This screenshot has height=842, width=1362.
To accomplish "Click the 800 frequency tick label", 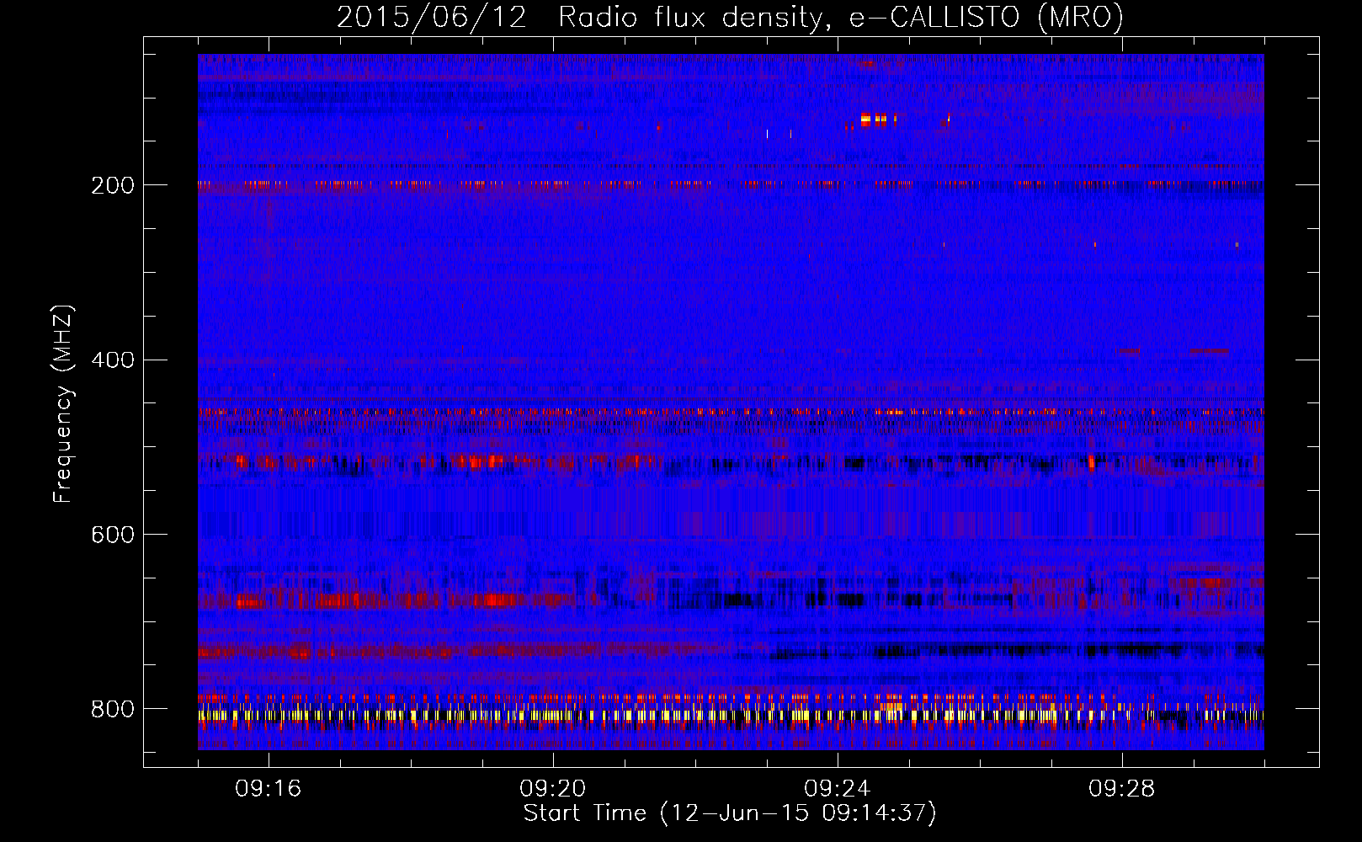I will 113,709.
